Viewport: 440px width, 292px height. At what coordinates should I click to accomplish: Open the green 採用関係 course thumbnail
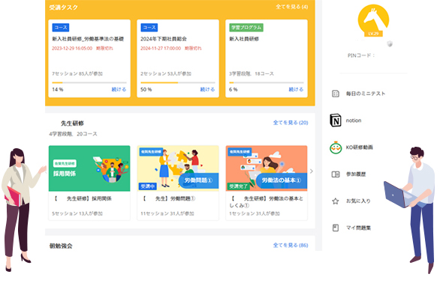89,168
